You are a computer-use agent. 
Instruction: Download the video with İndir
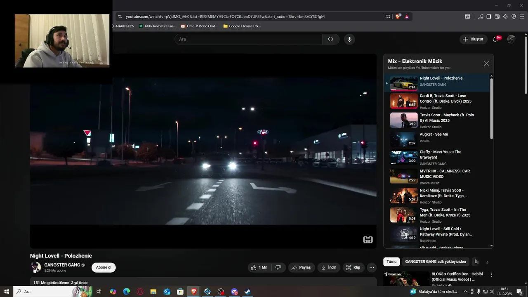329,268
